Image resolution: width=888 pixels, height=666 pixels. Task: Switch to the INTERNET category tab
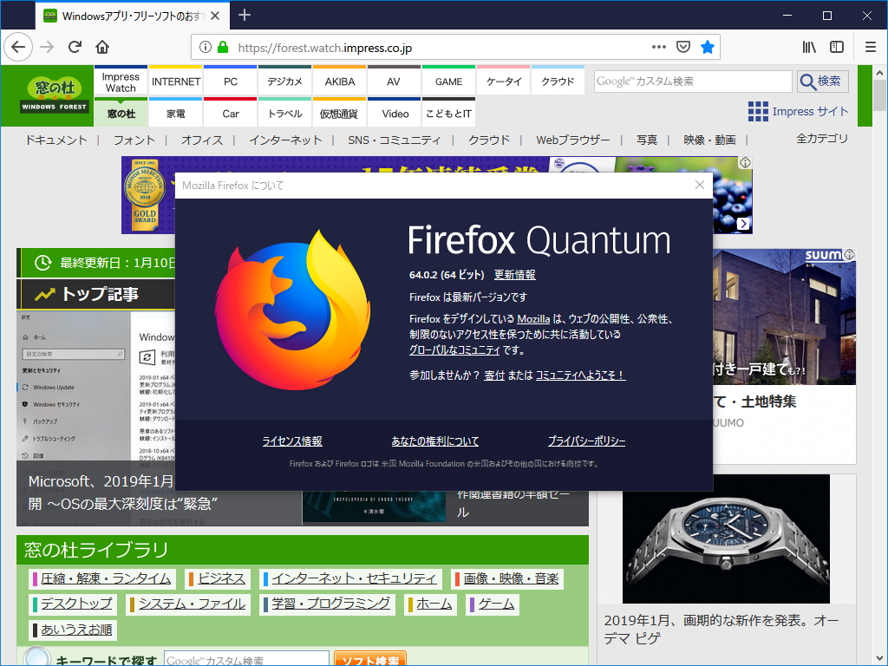[175, 82]
